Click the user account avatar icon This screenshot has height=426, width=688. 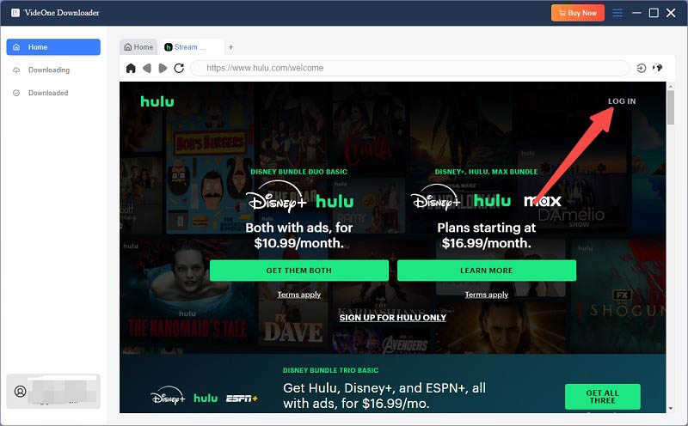coord(21,391)
